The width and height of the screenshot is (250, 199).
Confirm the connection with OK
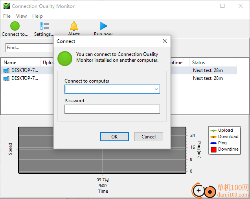coord(114,136)
